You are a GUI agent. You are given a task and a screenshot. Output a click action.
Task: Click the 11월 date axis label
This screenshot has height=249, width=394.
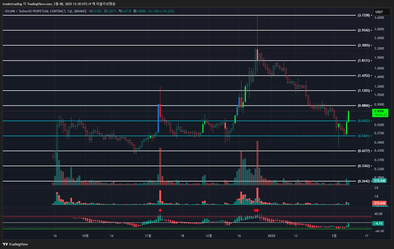click(148, 236)
